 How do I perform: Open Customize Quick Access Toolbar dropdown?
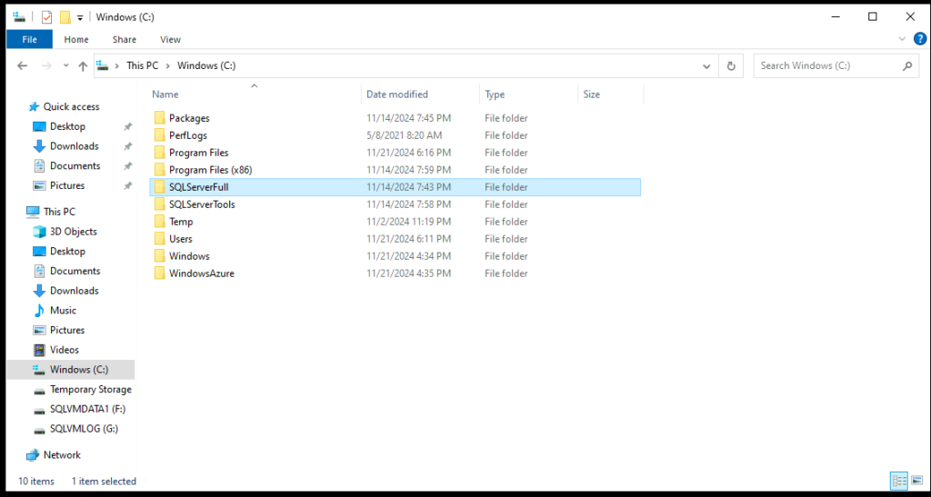coord(80,18)
